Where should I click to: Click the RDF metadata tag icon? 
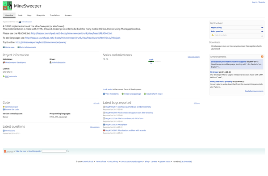tap(4, 76)
